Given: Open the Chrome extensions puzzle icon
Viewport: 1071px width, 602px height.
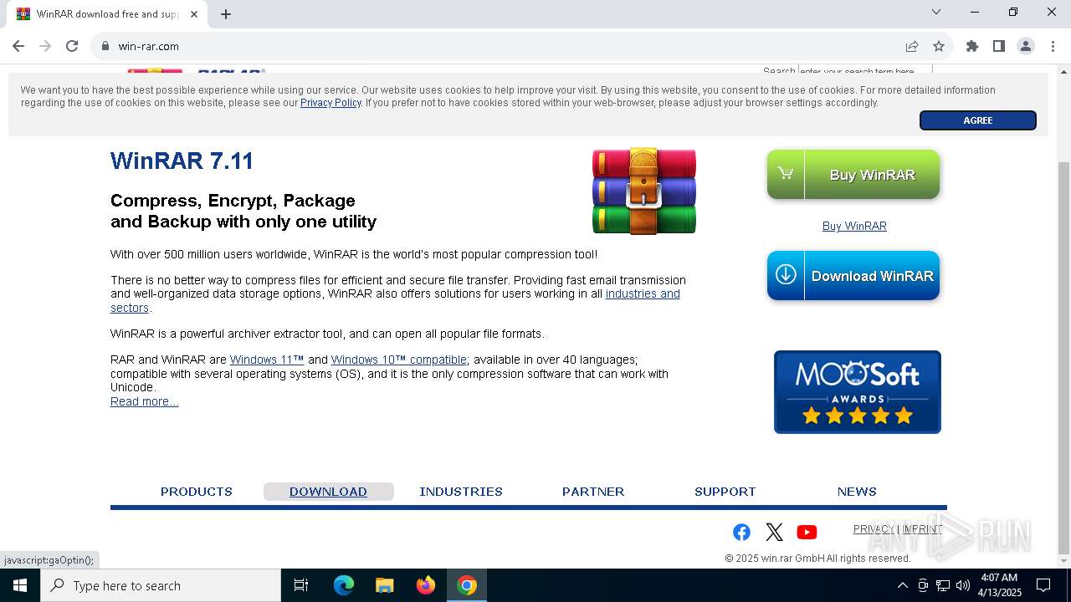Looking at the screenshot, I should (972, 46).
